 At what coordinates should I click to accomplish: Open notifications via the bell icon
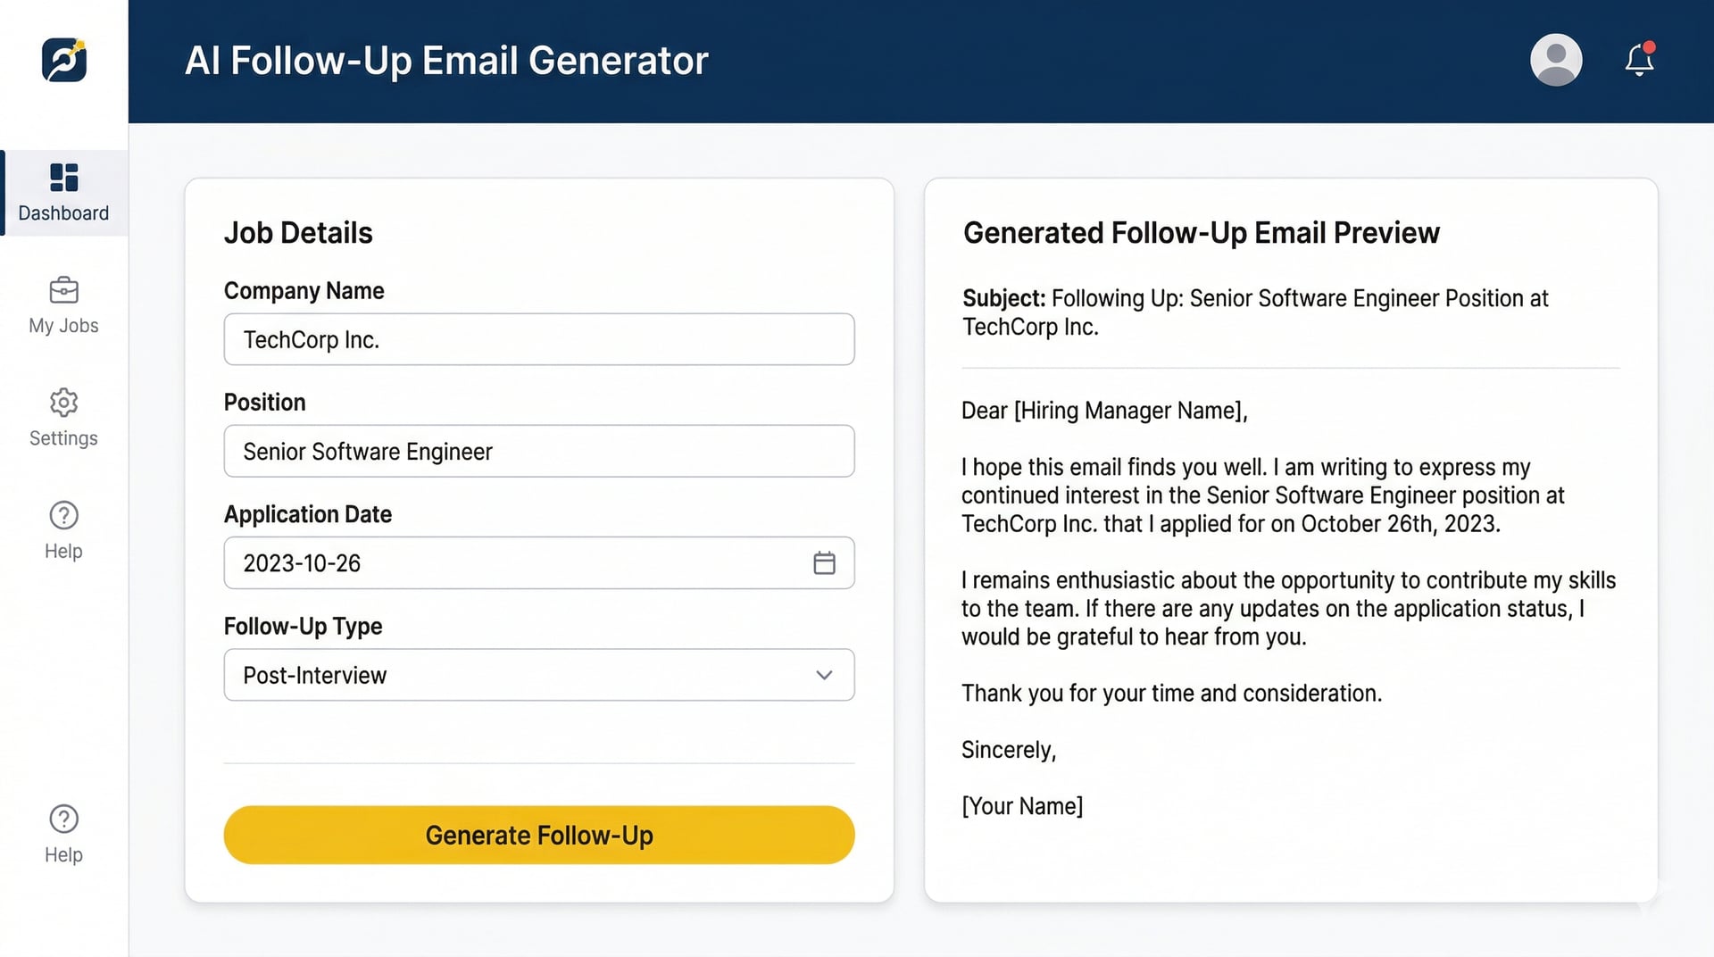pos(1639,60)
